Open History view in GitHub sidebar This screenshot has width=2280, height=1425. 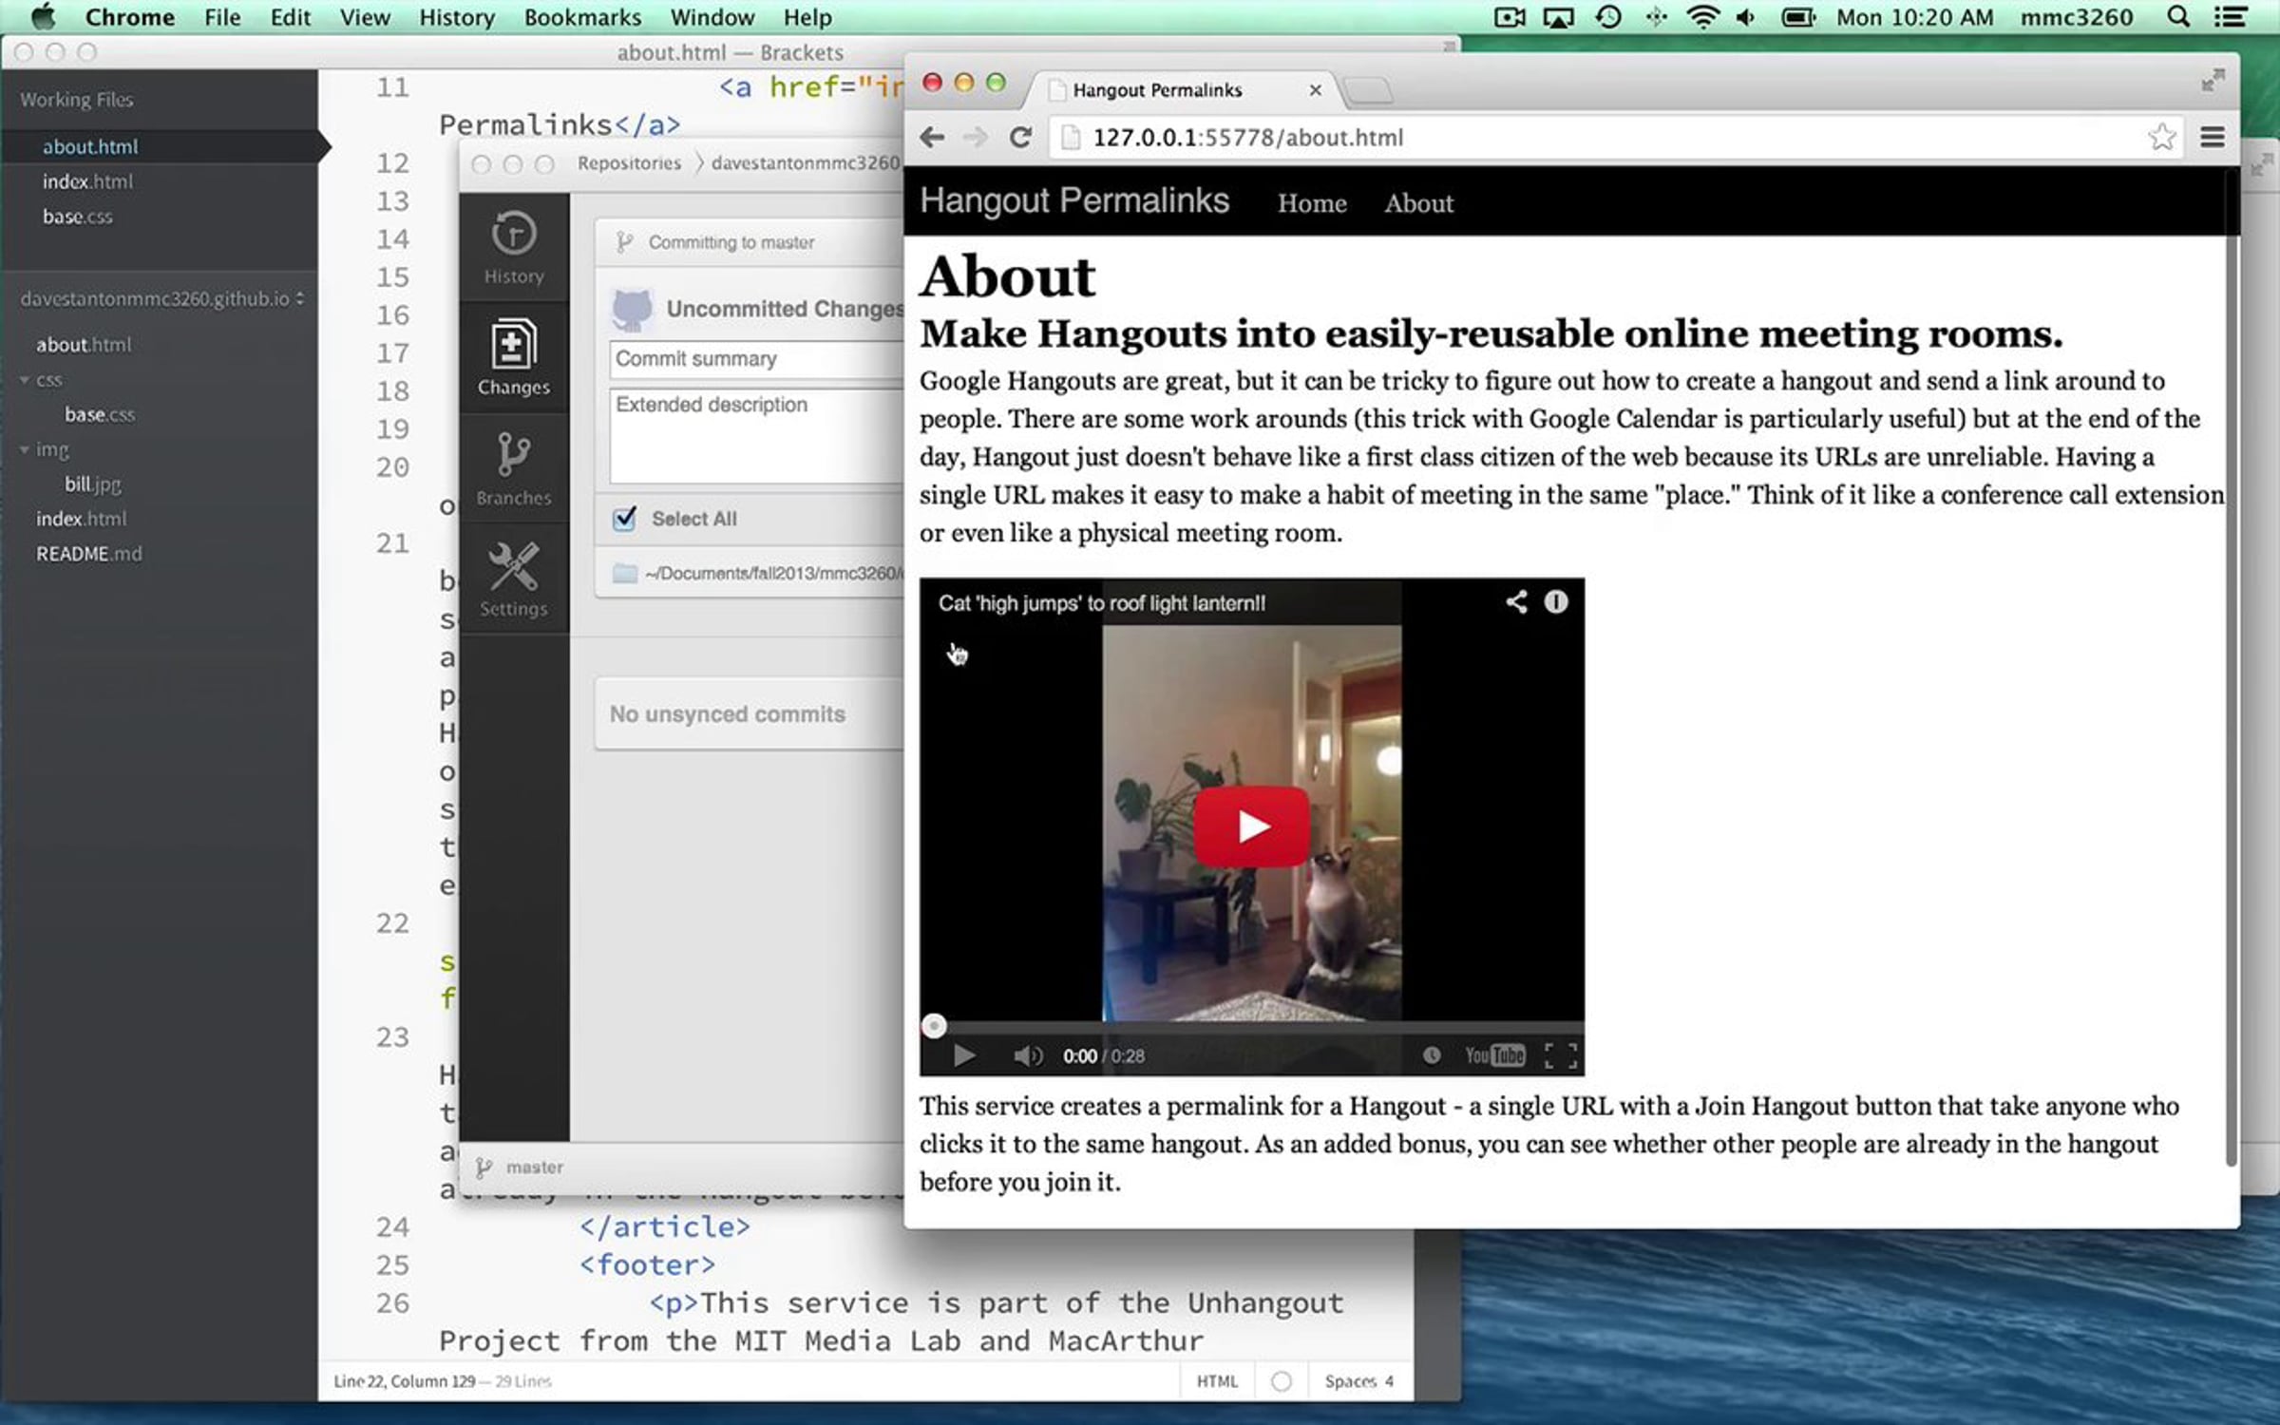click(x=514, y=248)
